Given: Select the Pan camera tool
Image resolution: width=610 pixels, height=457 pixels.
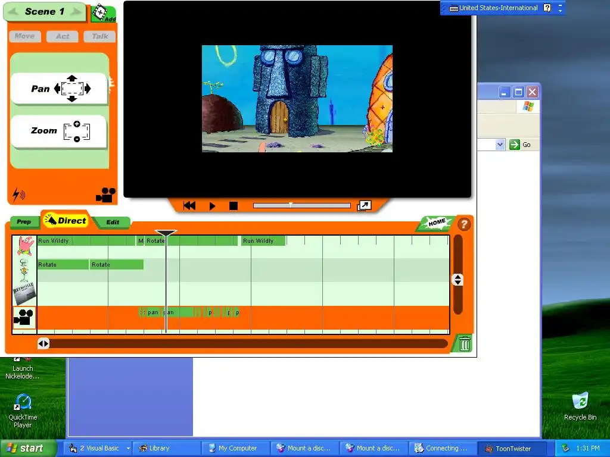Looking at the screenshot, I should click(59, 89).
